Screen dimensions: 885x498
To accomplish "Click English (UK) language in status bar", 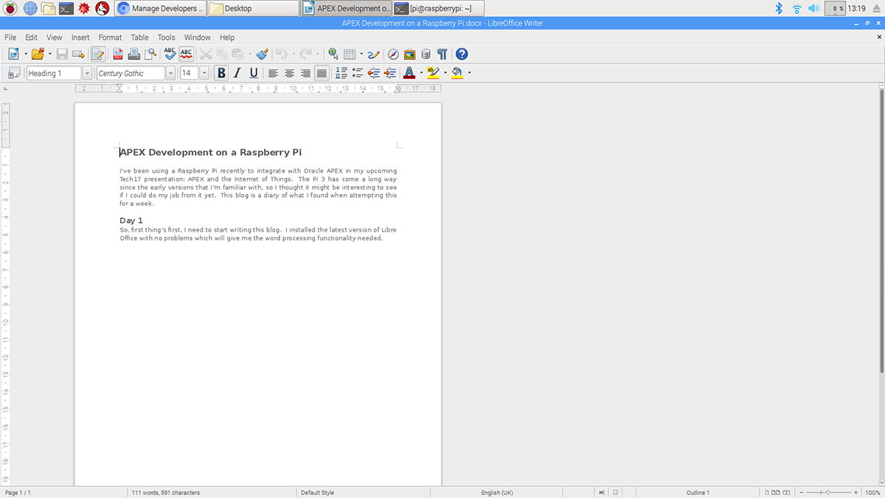I will (497, 492).
